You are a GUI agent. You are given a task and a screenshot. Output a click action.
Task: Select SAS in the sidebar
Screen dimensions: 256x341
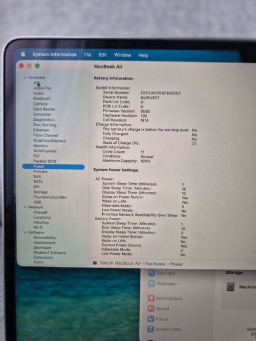[37, 177]
